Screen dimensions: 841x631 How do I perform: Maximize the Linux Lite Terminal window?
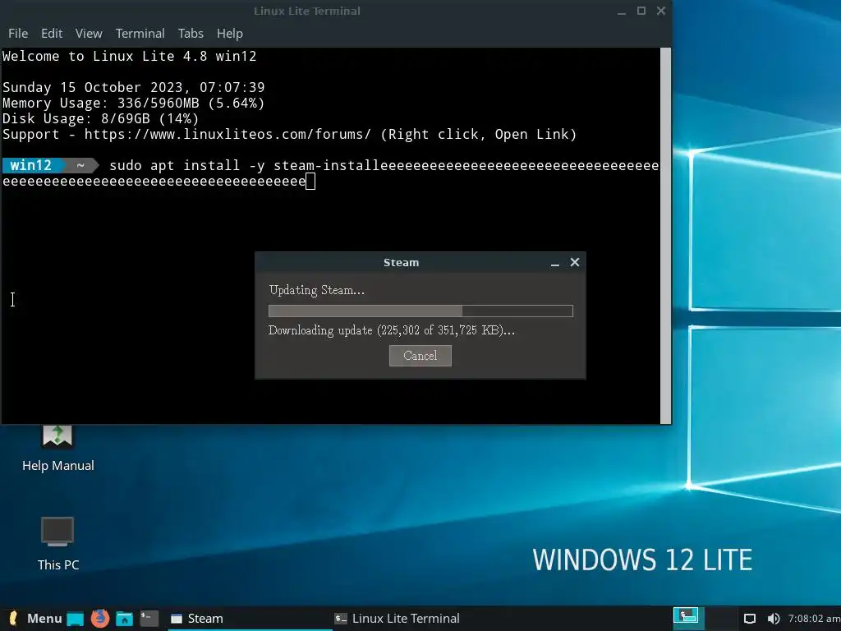pyautogui.click(x=641, y=11)
